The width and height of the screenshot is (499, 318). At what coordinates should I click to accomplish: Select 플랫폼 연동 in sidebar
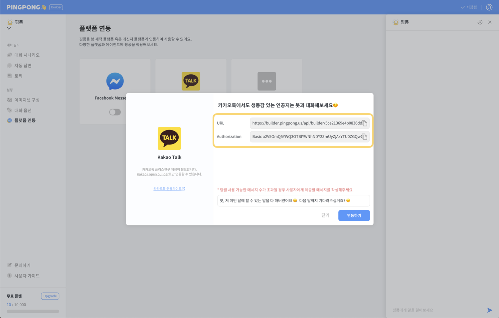[25, 121]
